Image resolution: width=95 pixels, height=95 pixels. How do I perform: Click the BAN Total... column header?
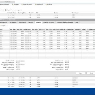coord(56,29)
